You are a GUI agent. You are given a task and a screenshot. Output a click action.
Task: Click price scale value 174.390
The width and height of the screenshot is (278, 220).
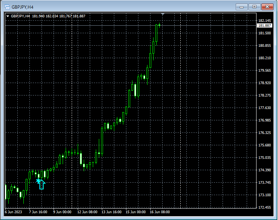click(264, 170)
